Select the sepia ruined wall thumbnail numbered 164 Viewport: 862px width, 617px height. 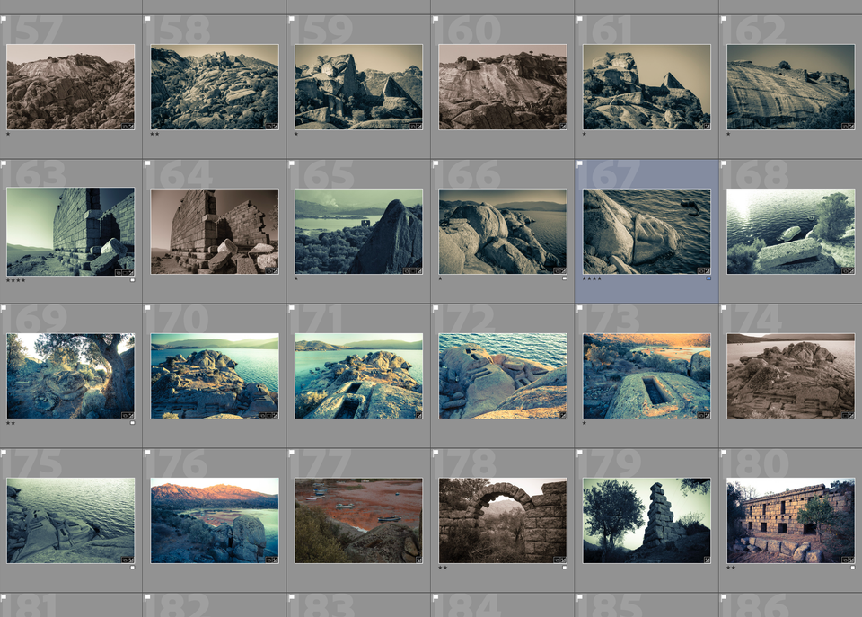[215, 232]
